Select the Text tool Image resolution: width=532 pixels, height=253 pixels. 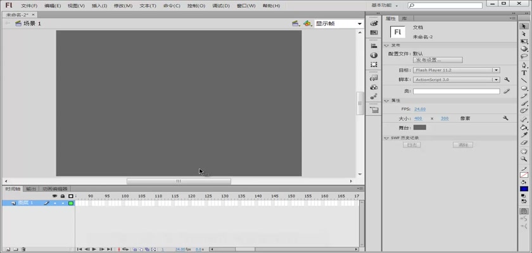524,73
